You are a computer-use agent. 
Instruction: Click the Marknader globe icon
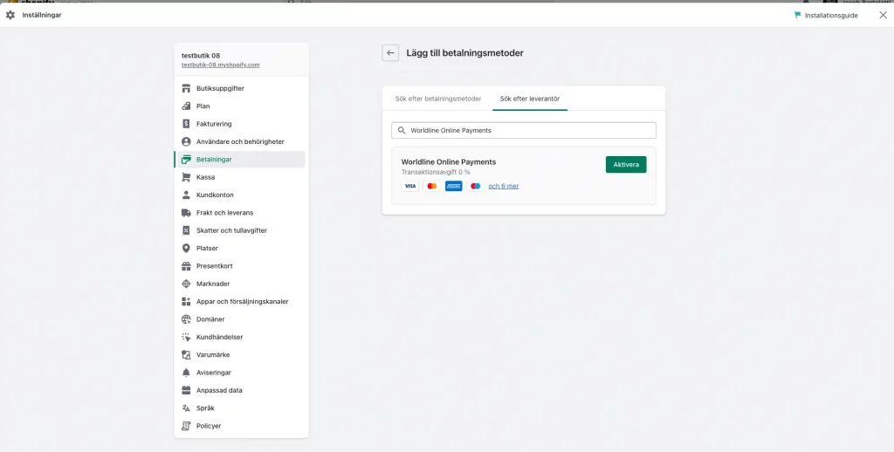pyautogui.click(x=186, y=284)
